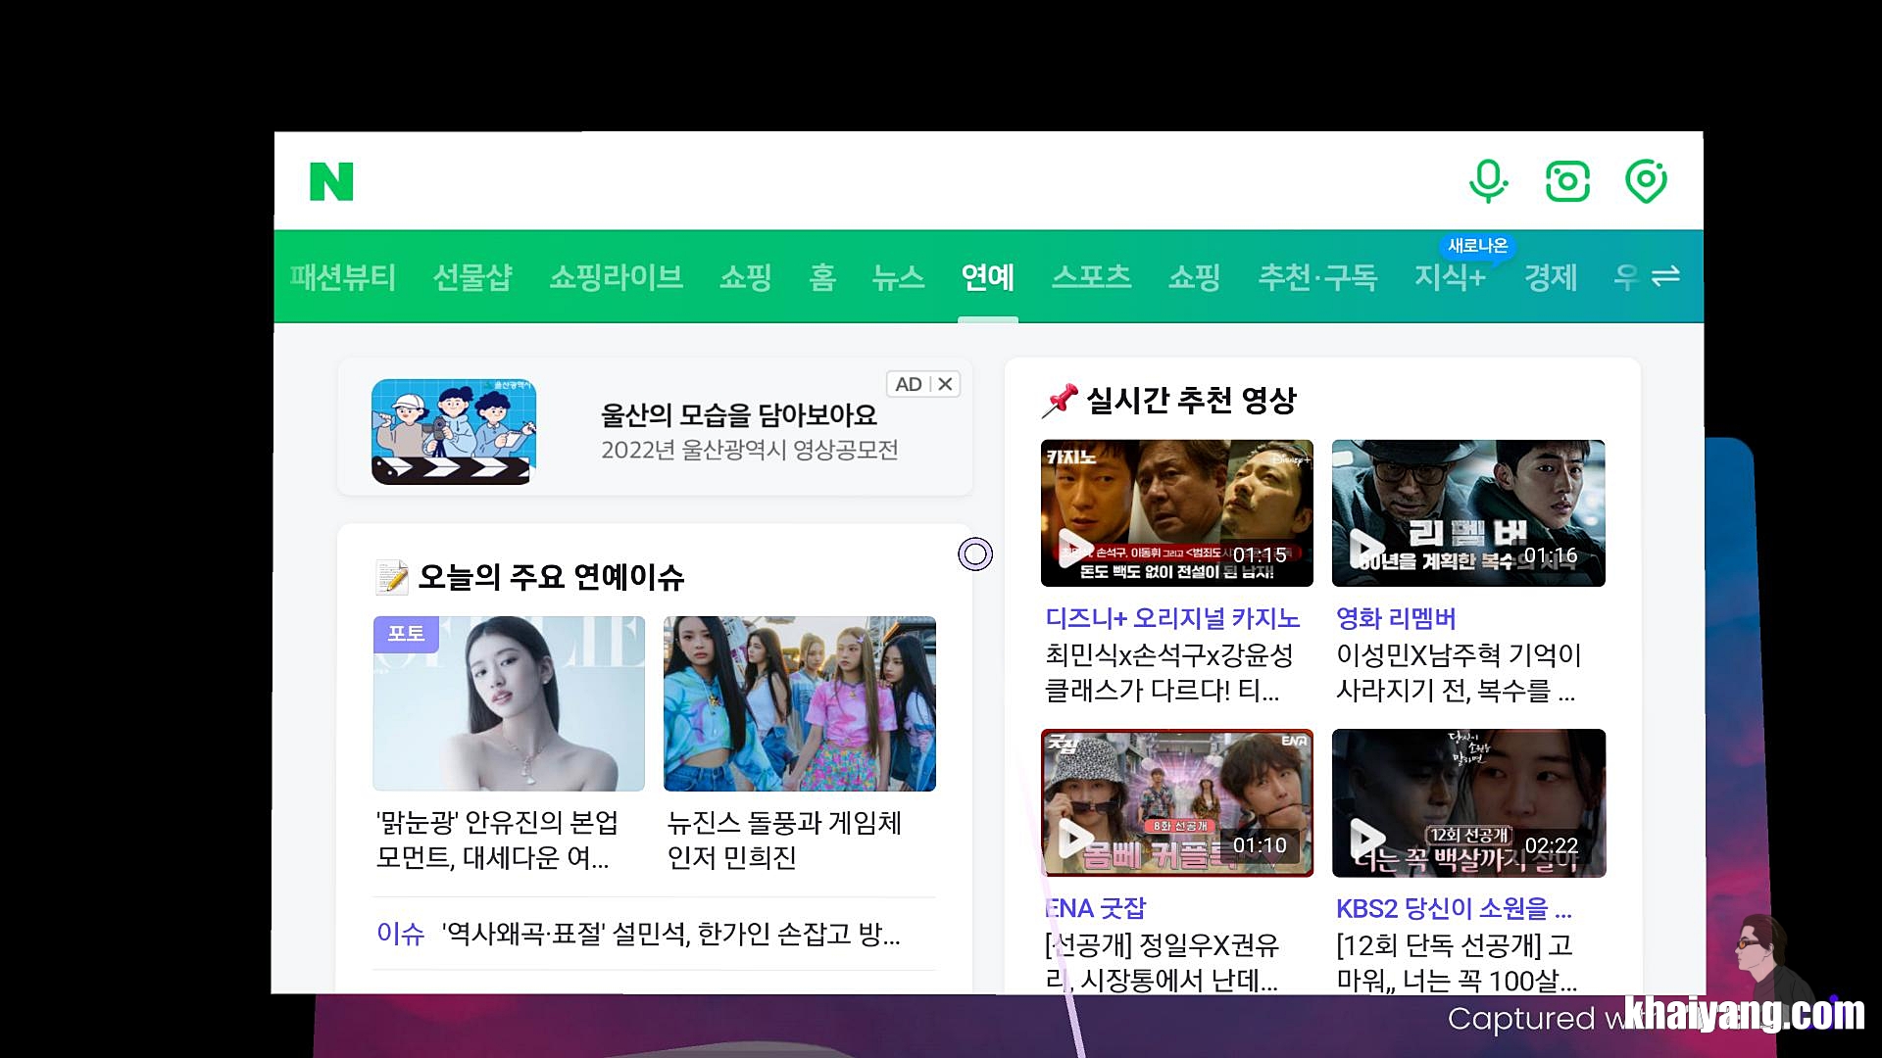Open the tab reorder arrows icon
The width and height of the screenshot is (1882, 1058).
[1665, 277]
